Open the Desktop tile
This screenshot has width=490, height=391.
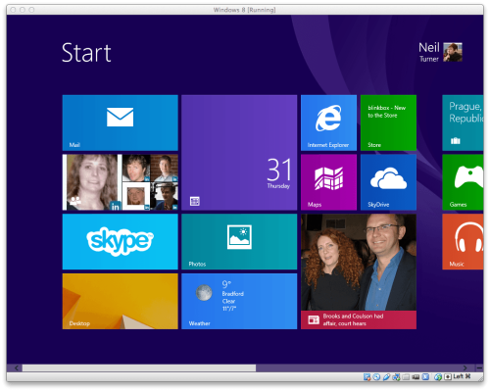tap(120, 301)
